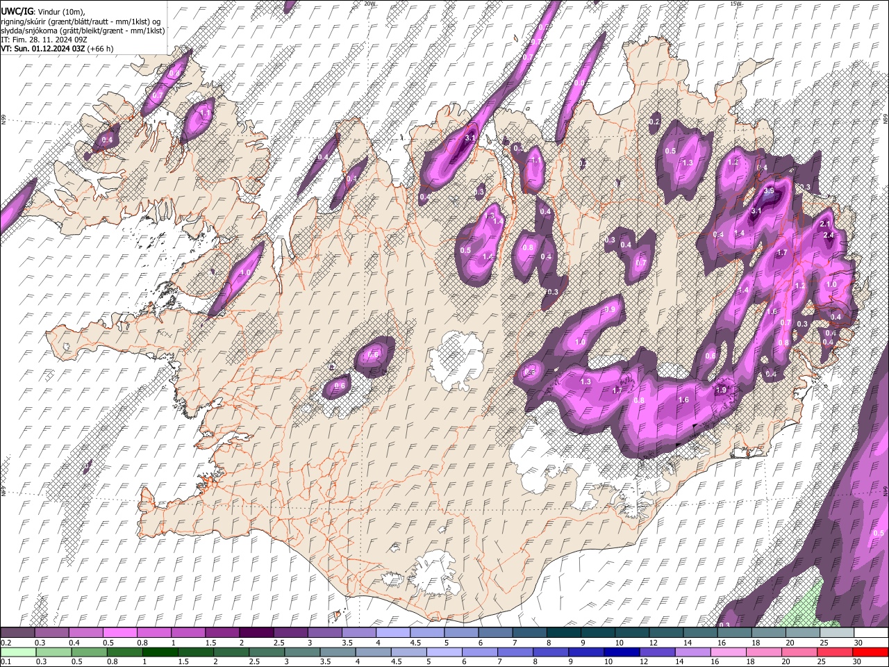Click the '(+66 h)' forecast offset text

click(x=101, y=49)
